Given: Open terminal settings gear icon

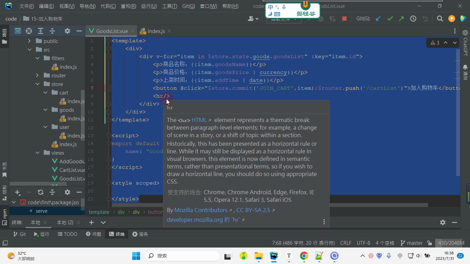Looking at the screenshot, I should tap(443, 222).
